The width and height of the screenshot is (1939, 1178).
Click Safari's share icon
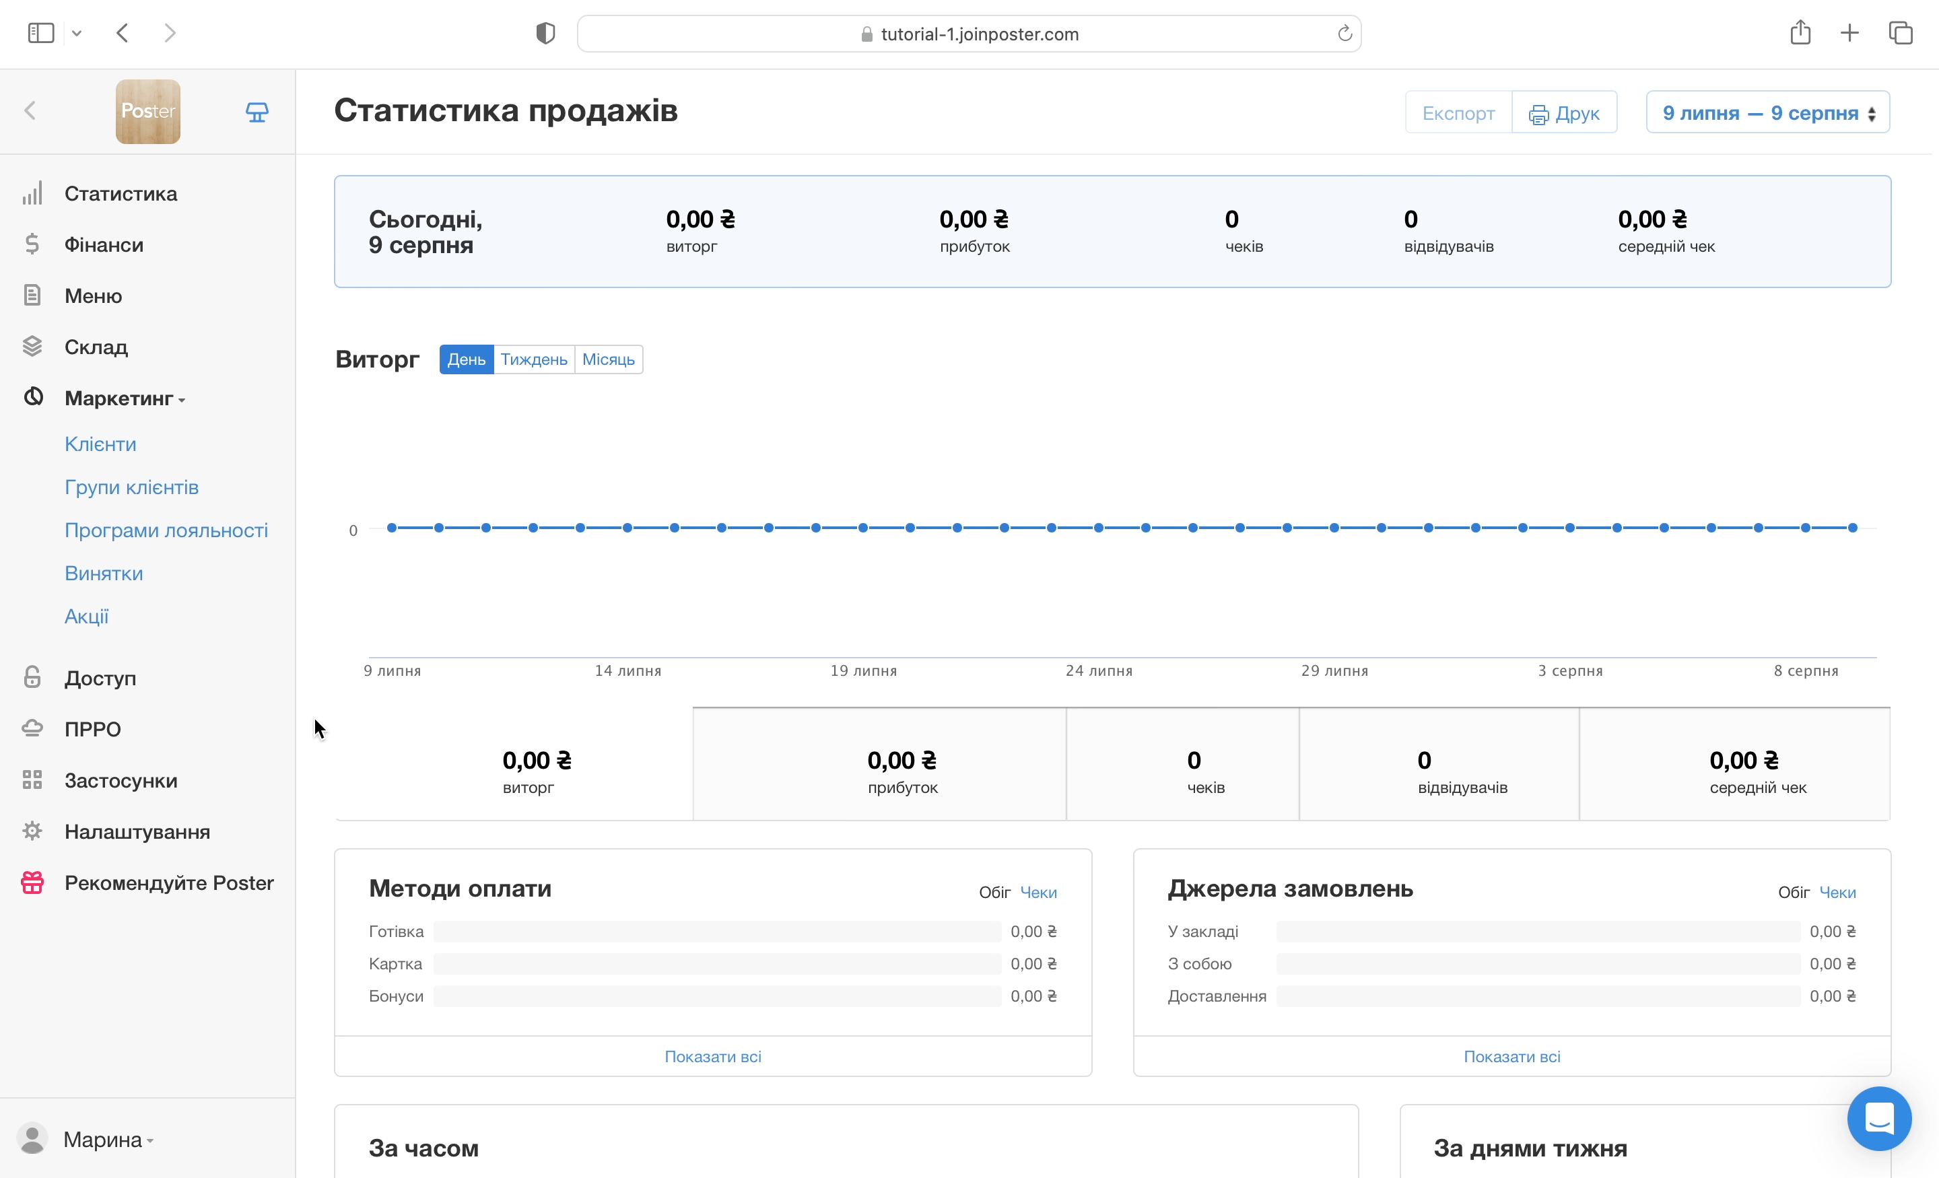tap(1800, 33)
